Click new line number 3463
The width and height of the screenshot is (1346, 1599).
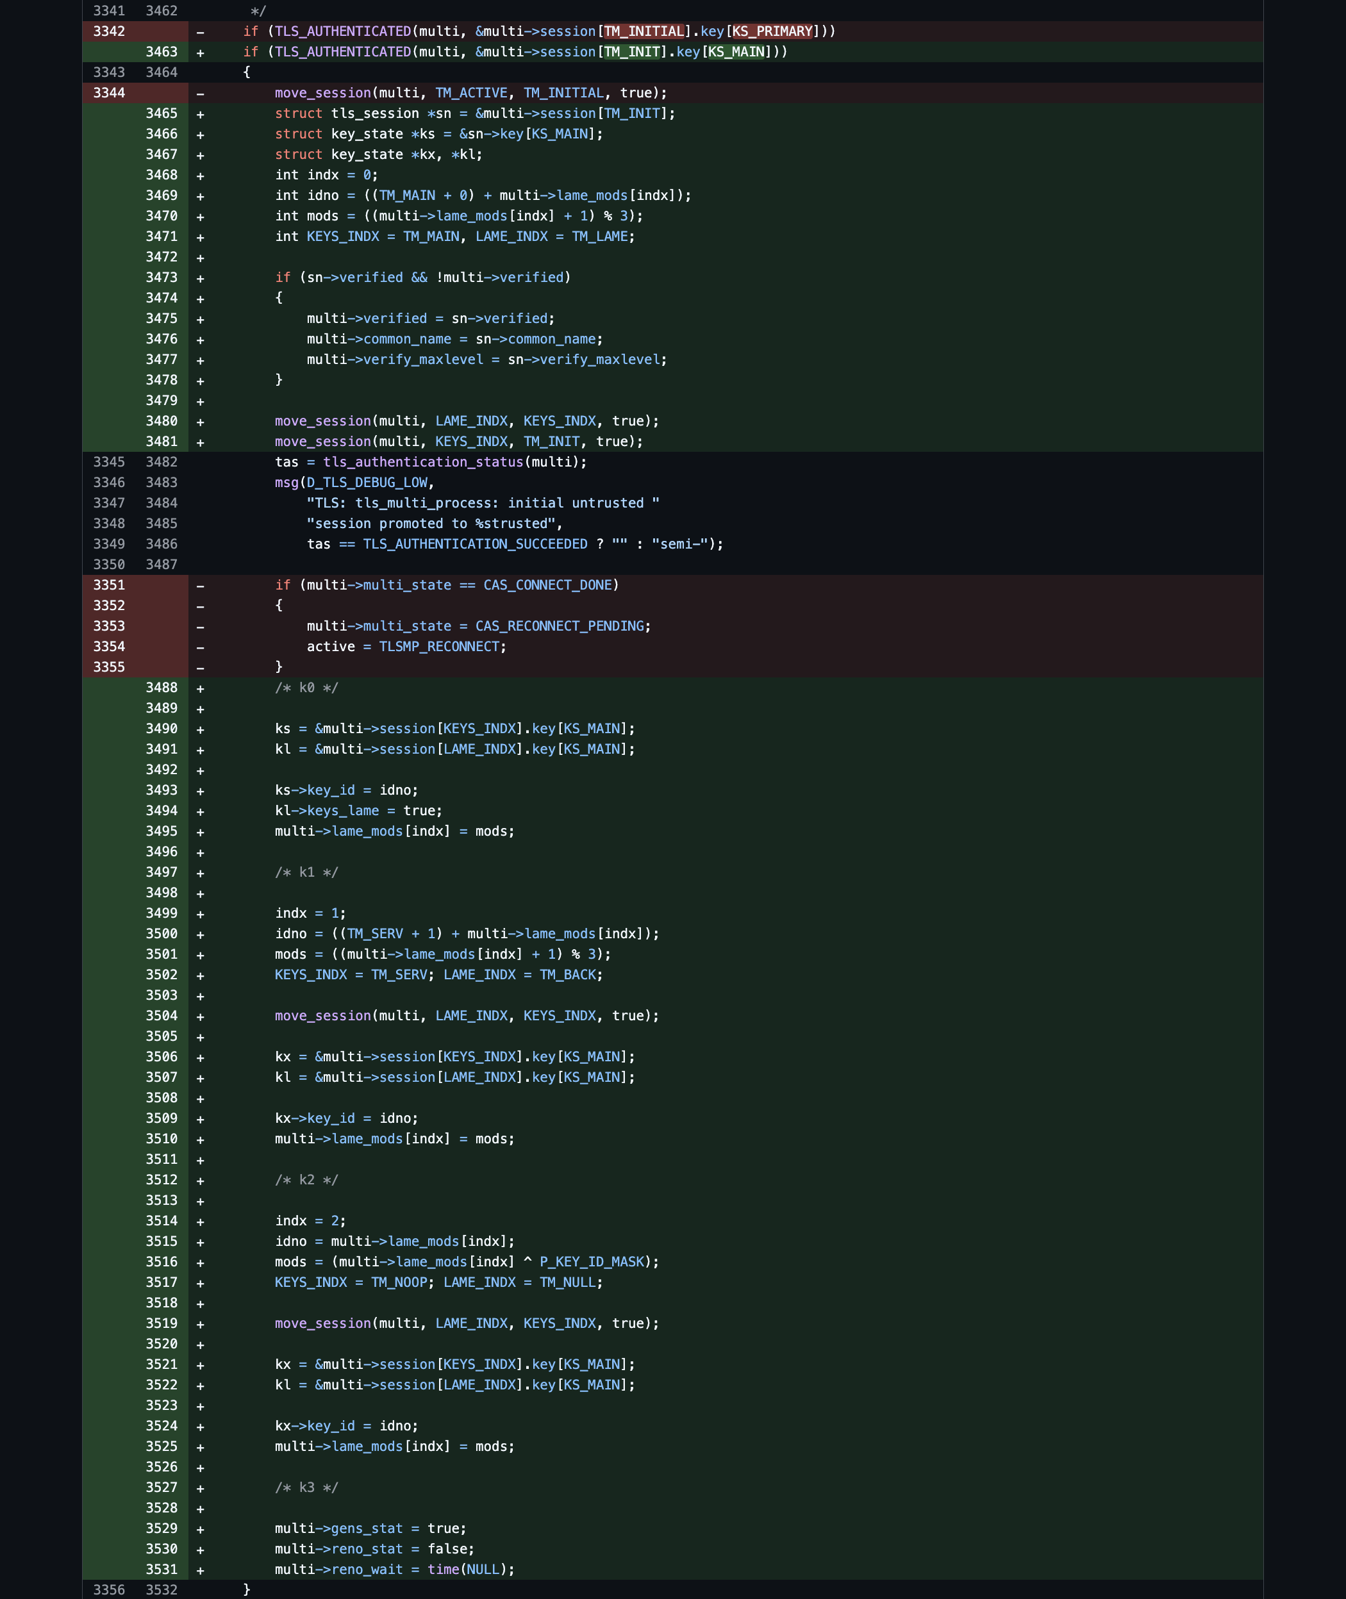point(161,52)
